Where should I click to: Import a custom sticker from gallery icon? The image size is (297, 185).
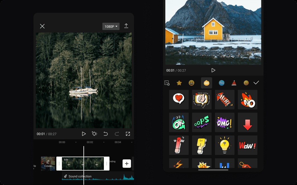click(x=167, y=83)
